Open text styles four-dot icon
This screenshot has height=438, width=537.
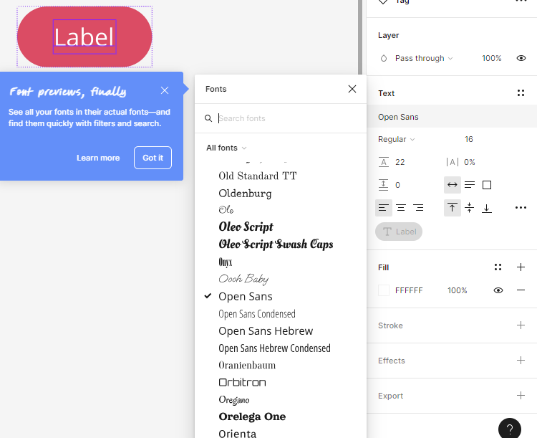coord(521,93)
